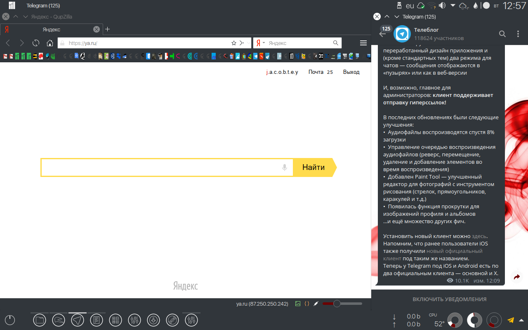The height and width of the screenshot is (330, 528).
Task: Open the weather widget in tray
Action: pyautogui.click(x=464, y=6)
